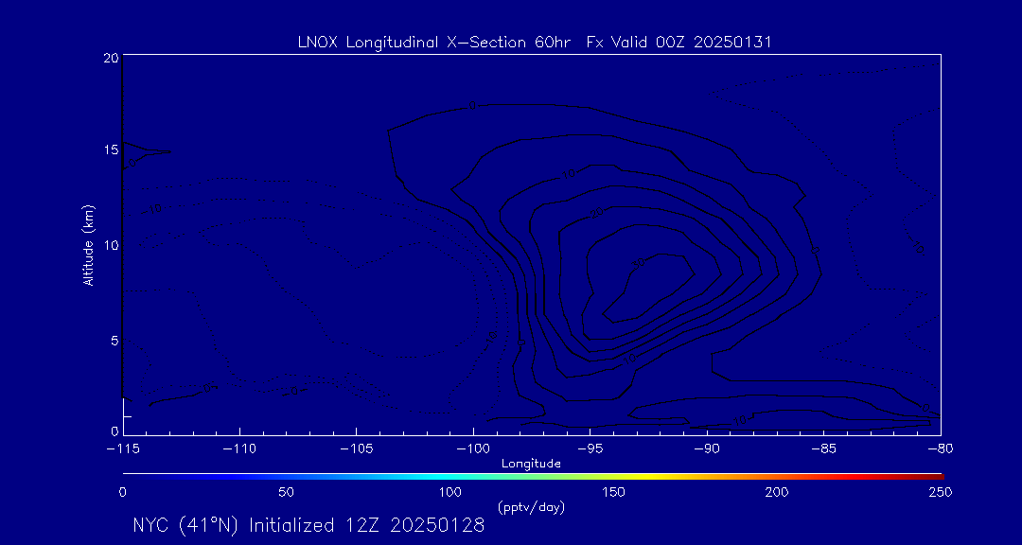Click the "Longitude" horizontal axis label
Viewport: 1022px width, 545px height.
531,464
